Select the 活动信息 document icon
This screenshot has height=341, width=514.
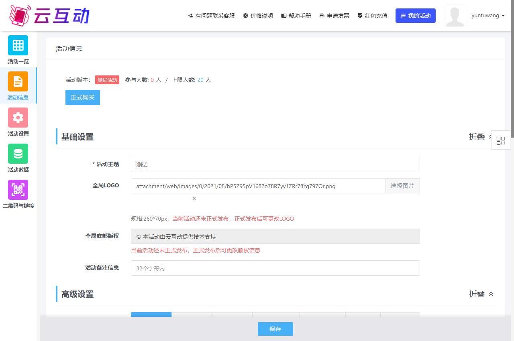click(18, 81)
